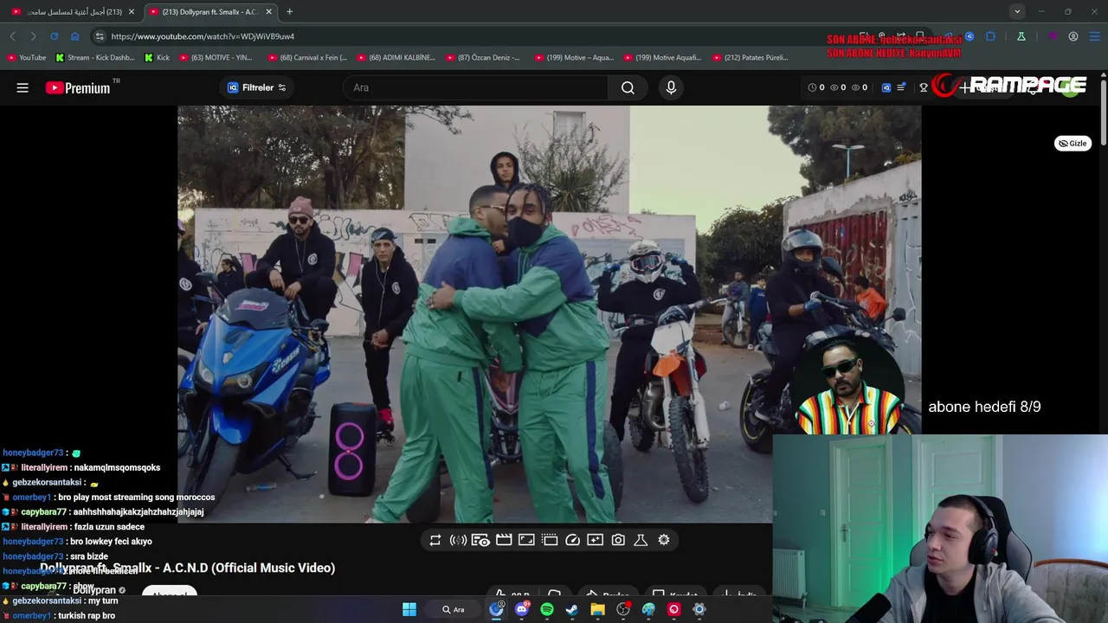Open the Windows Start menu
The height and width of the screenshot is (623, 1108).
tap(409, 609)
